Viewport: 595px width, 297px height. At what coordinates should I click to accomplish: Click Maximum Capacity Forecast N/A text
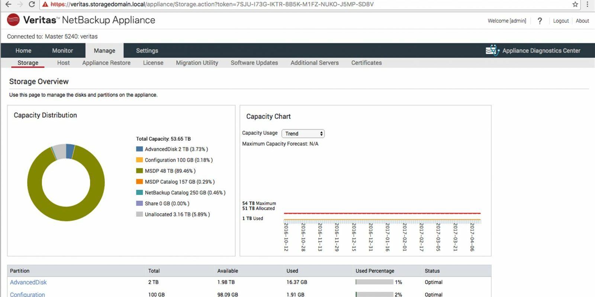[280, 144]
